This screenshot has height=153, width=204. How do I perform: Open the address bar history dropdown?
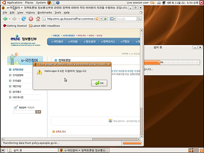(x=101, y=19)
